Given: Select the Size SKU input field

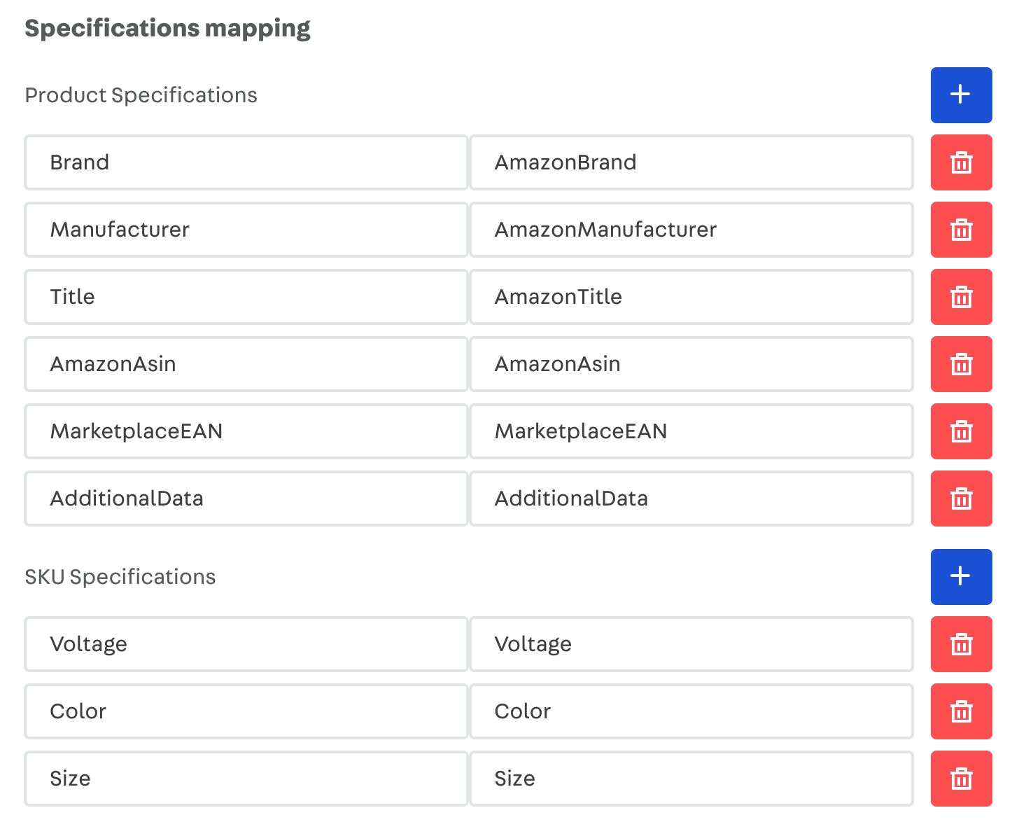Looking at the screenshot, I should [246, 778].
